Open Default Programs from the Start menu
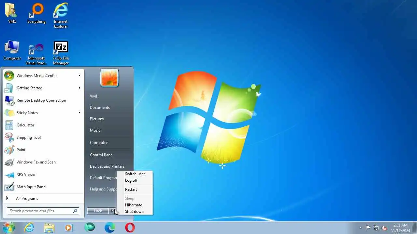This screenshot has width=417, height=234. 103,178
